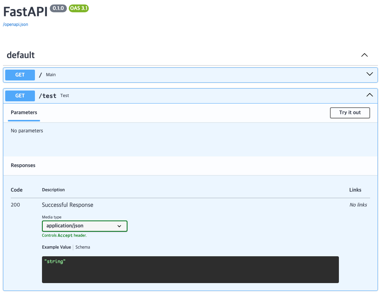Click the Main endpoint summary label

51,75
